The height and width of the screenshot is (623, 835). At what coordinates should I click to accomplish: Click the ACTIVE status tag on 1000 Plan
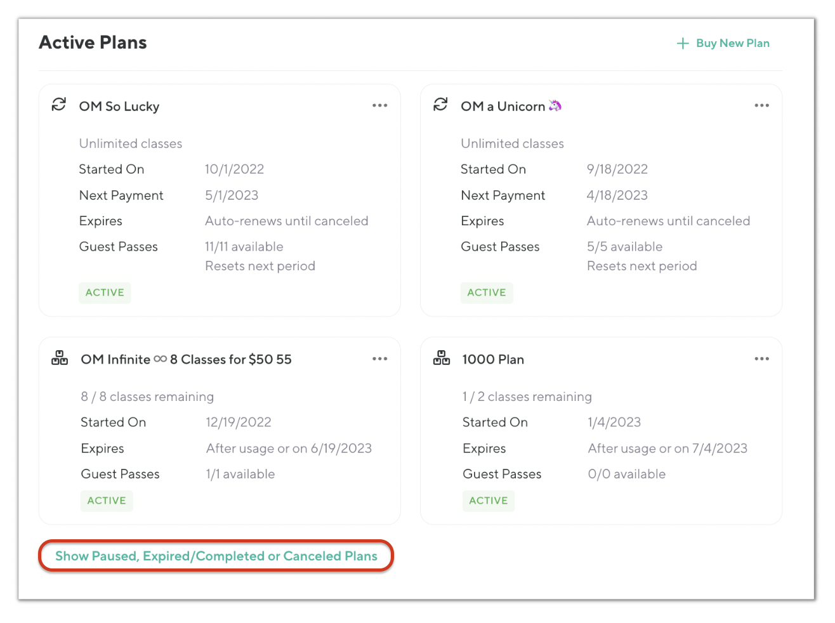point(489,501)
